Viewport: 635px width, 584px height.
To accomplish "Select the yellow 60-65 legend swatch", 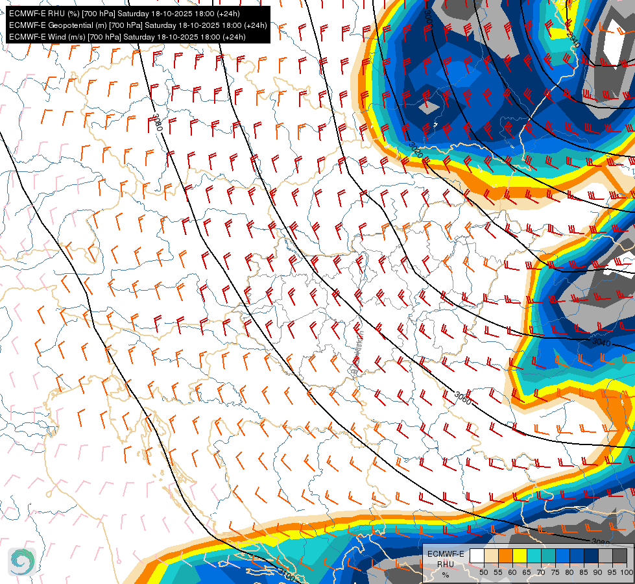I will pos(520,555).
